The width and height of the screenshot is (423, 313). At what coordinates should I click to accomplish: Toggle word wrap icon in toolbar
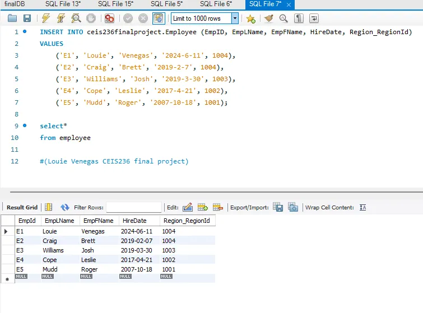[x=314, y=18]
